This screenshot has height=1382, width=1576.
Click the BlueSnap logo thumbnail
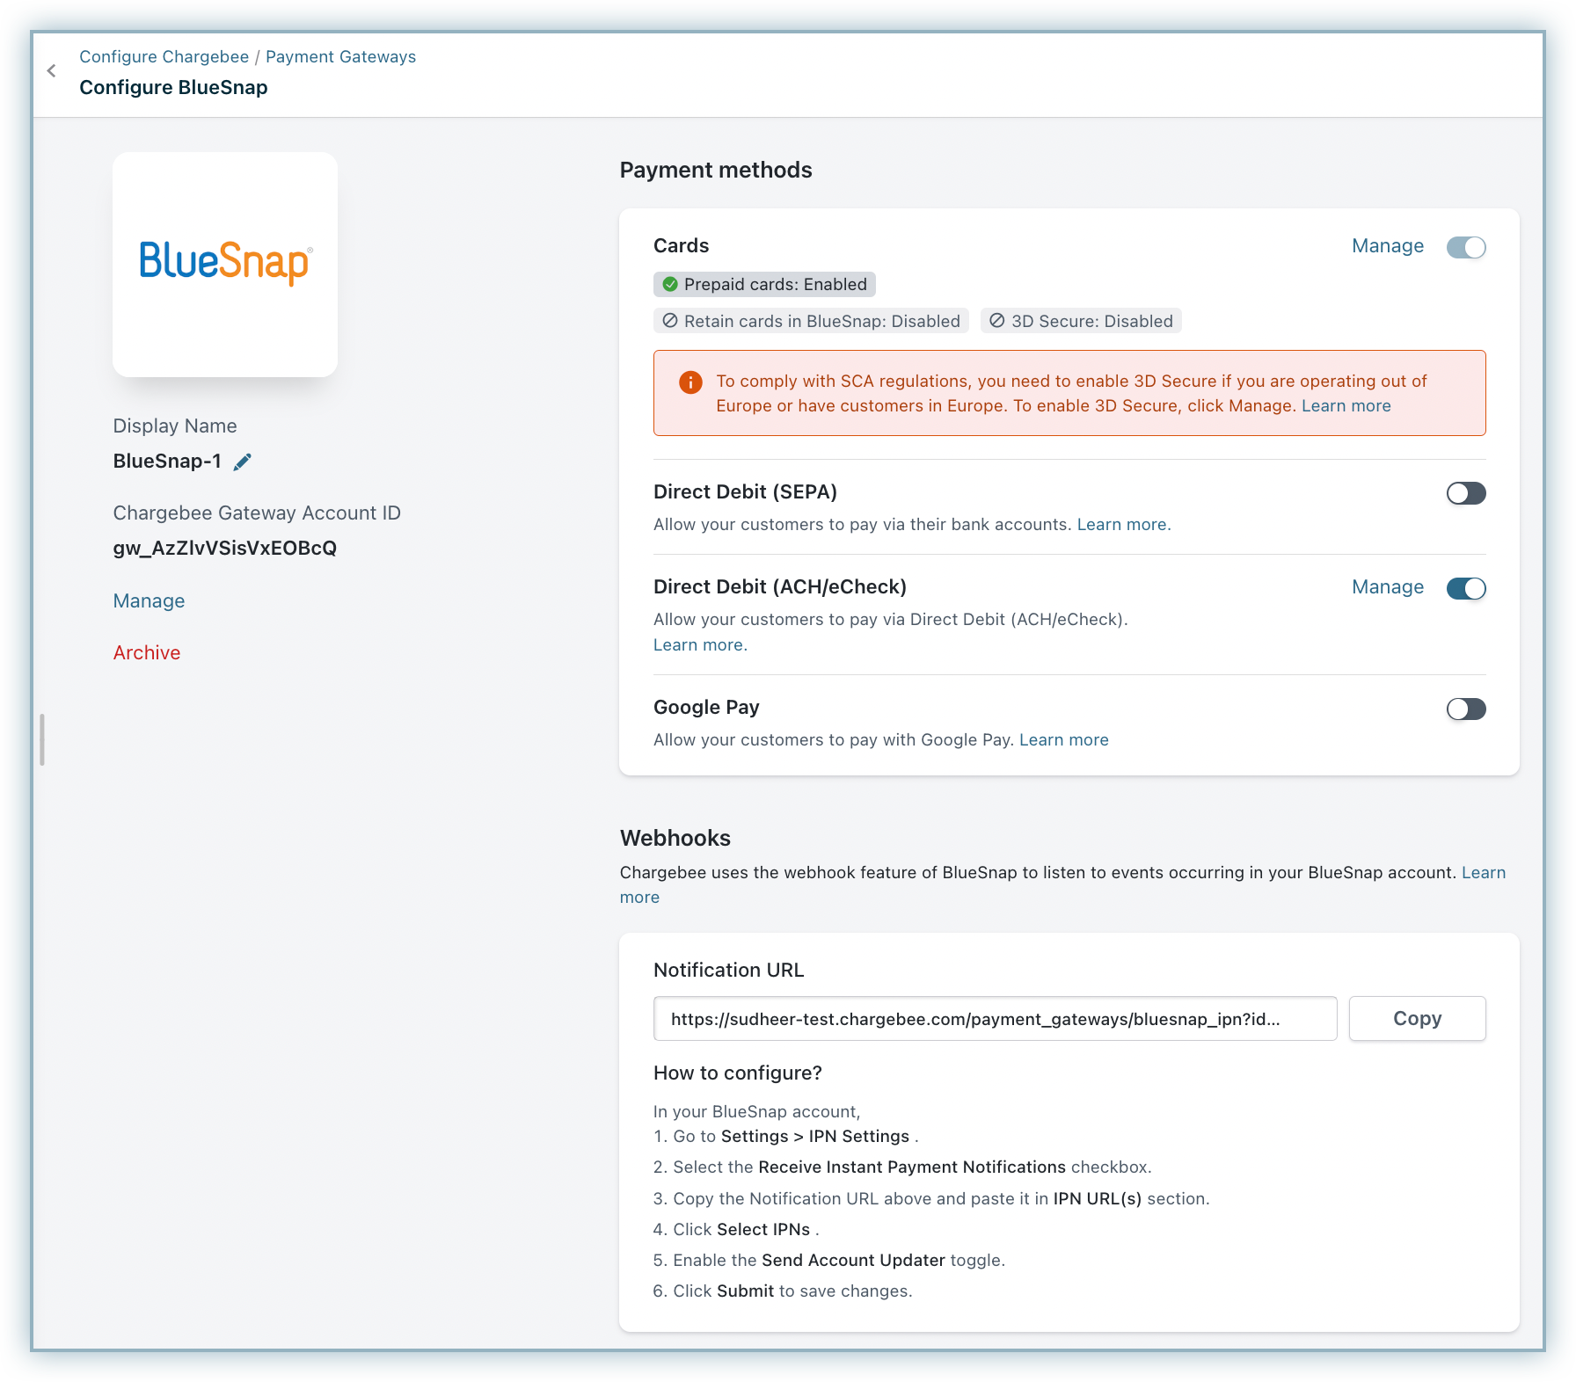point(225,264)
